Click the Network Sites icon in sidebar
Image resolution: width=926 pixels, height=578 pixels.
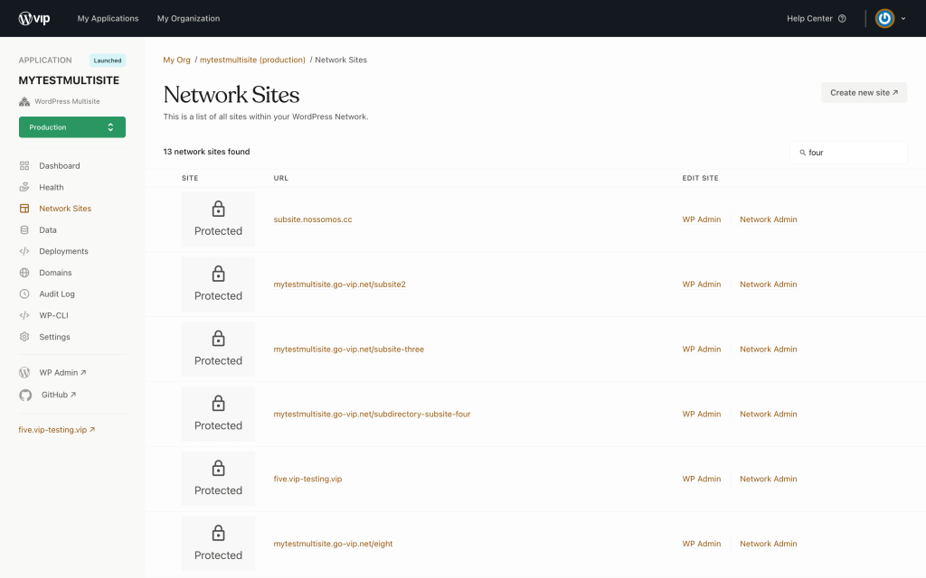24,209
